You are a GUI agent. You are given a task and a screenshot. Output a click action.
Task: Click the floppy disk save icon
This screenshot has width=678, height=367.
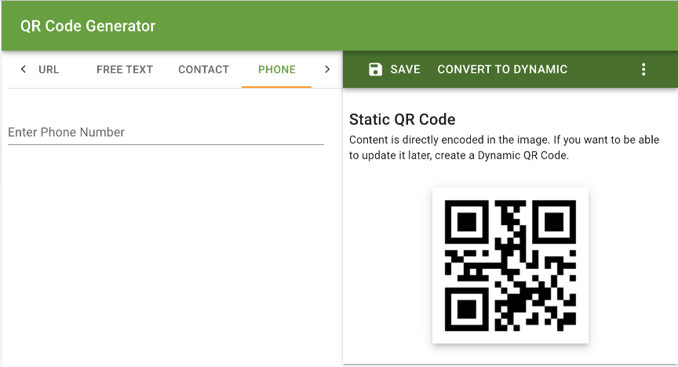[x=375, y=69]
